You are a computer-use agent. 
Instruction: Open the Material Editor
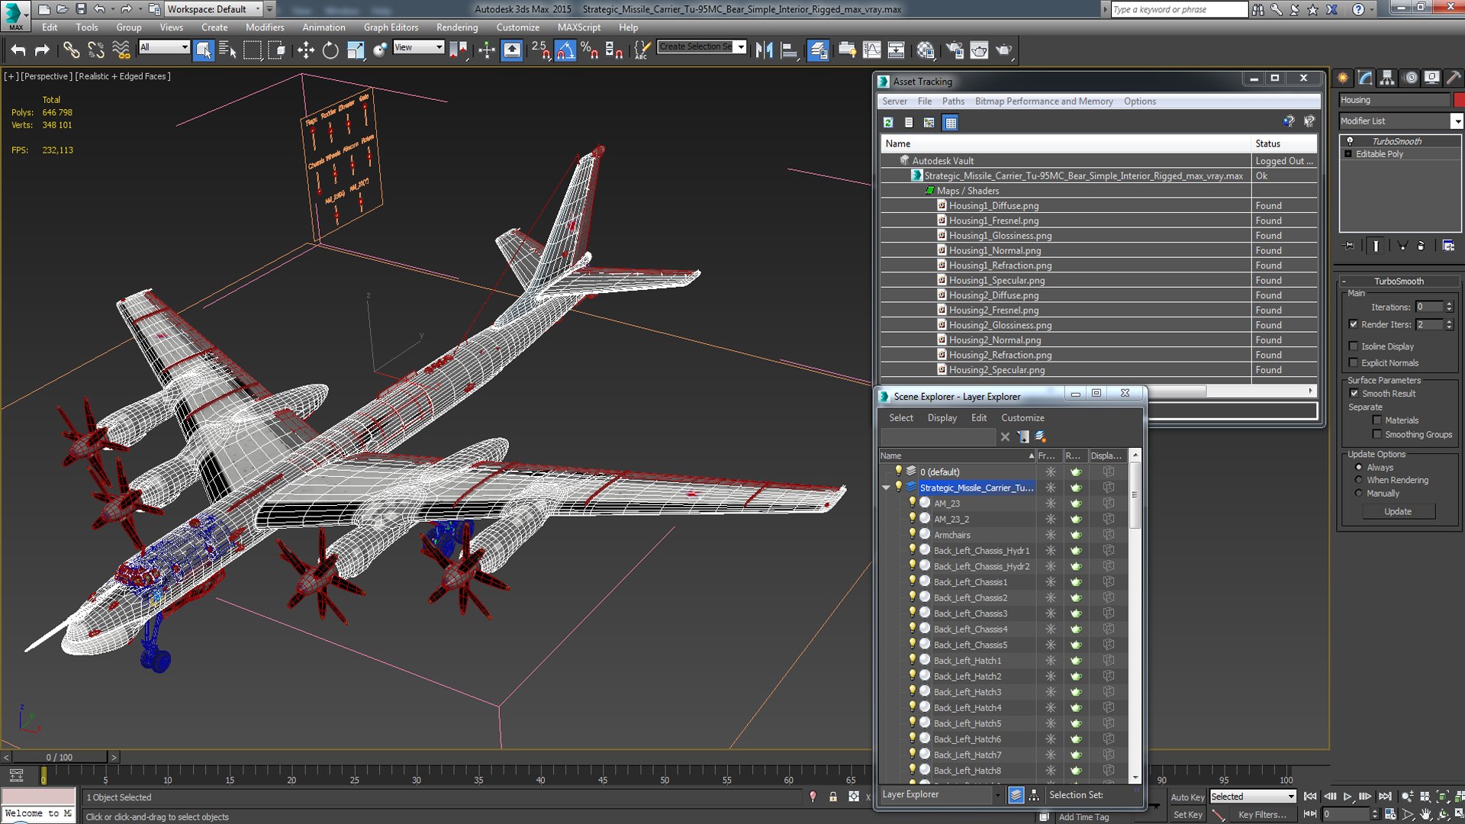click(x=926, y=50)
